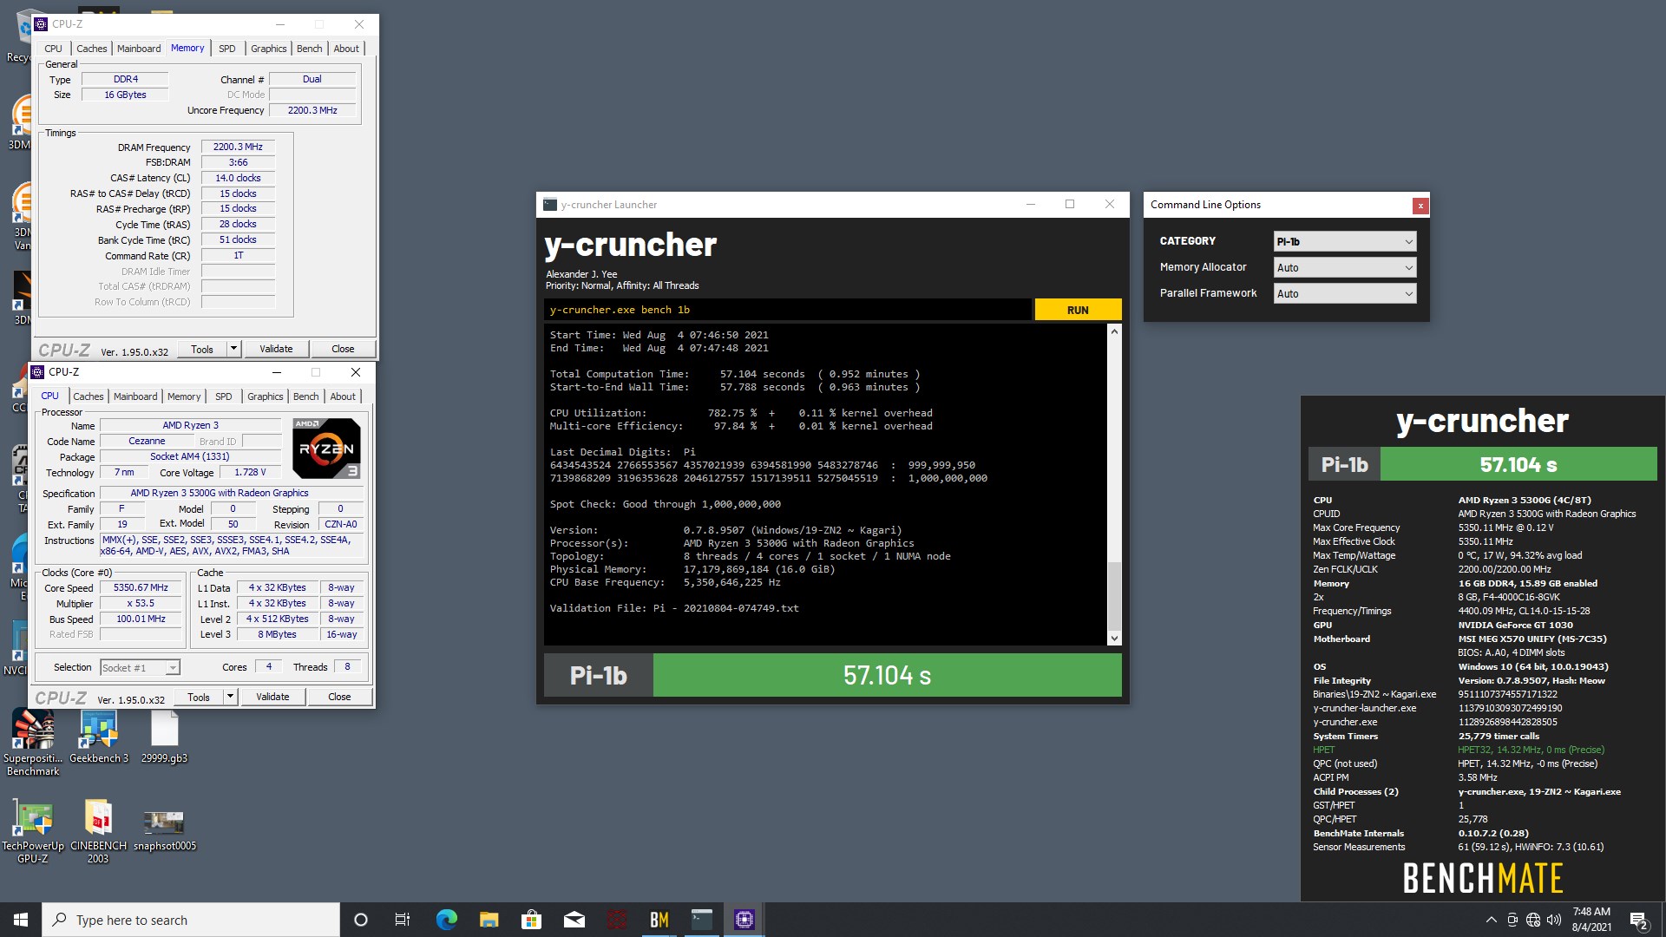Open Mail app from taskbar
Viewport: 1666px width, 937px height.
pyautogui.click(x=574, y=920)
